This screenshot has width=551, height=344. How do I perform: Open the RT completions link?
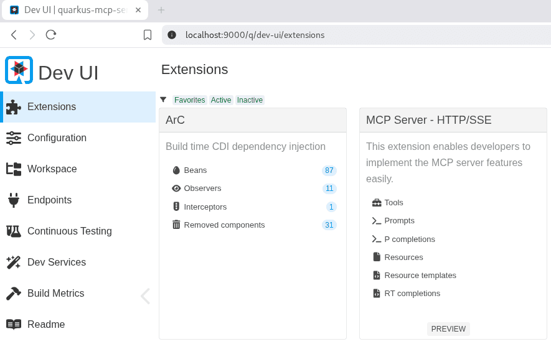[x=412, y=294]
